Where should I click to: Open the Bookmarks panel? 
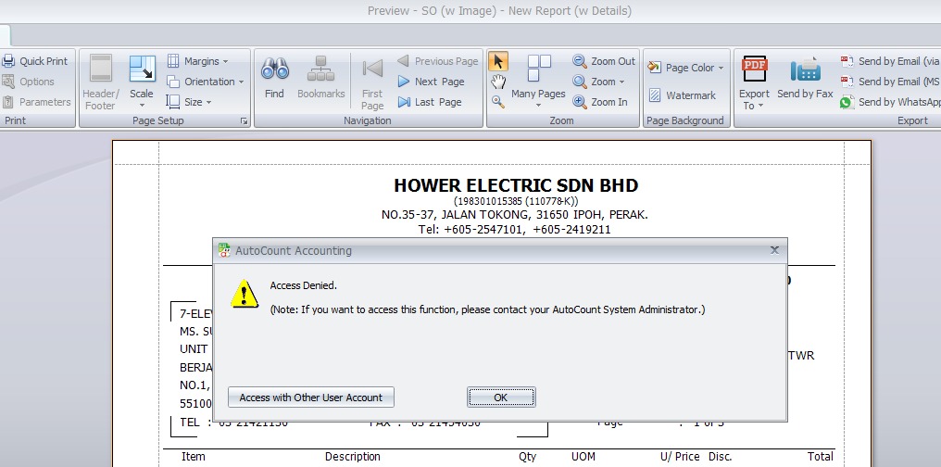pos(321,78)
